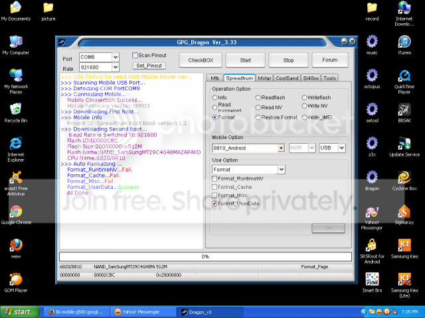Expand the Format use option dropdown
This screenshot has width=425, height=318.
(x=281, y=170)
